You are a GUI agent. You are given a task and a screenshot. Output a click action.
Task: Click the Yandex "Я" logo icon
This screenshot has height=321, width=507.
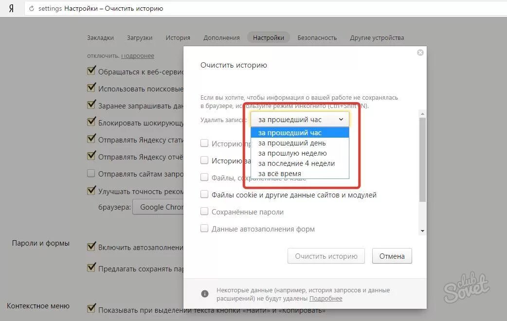11,8
